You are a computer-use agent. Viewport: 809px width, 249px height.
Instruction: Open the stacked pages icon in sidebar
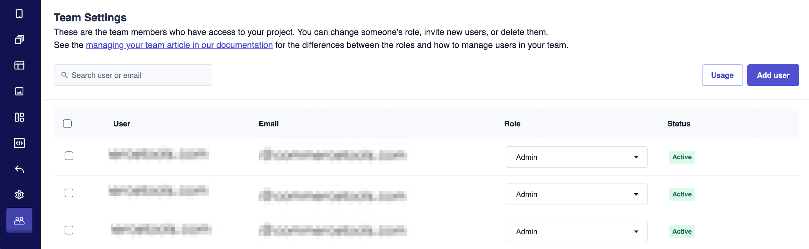19,40
